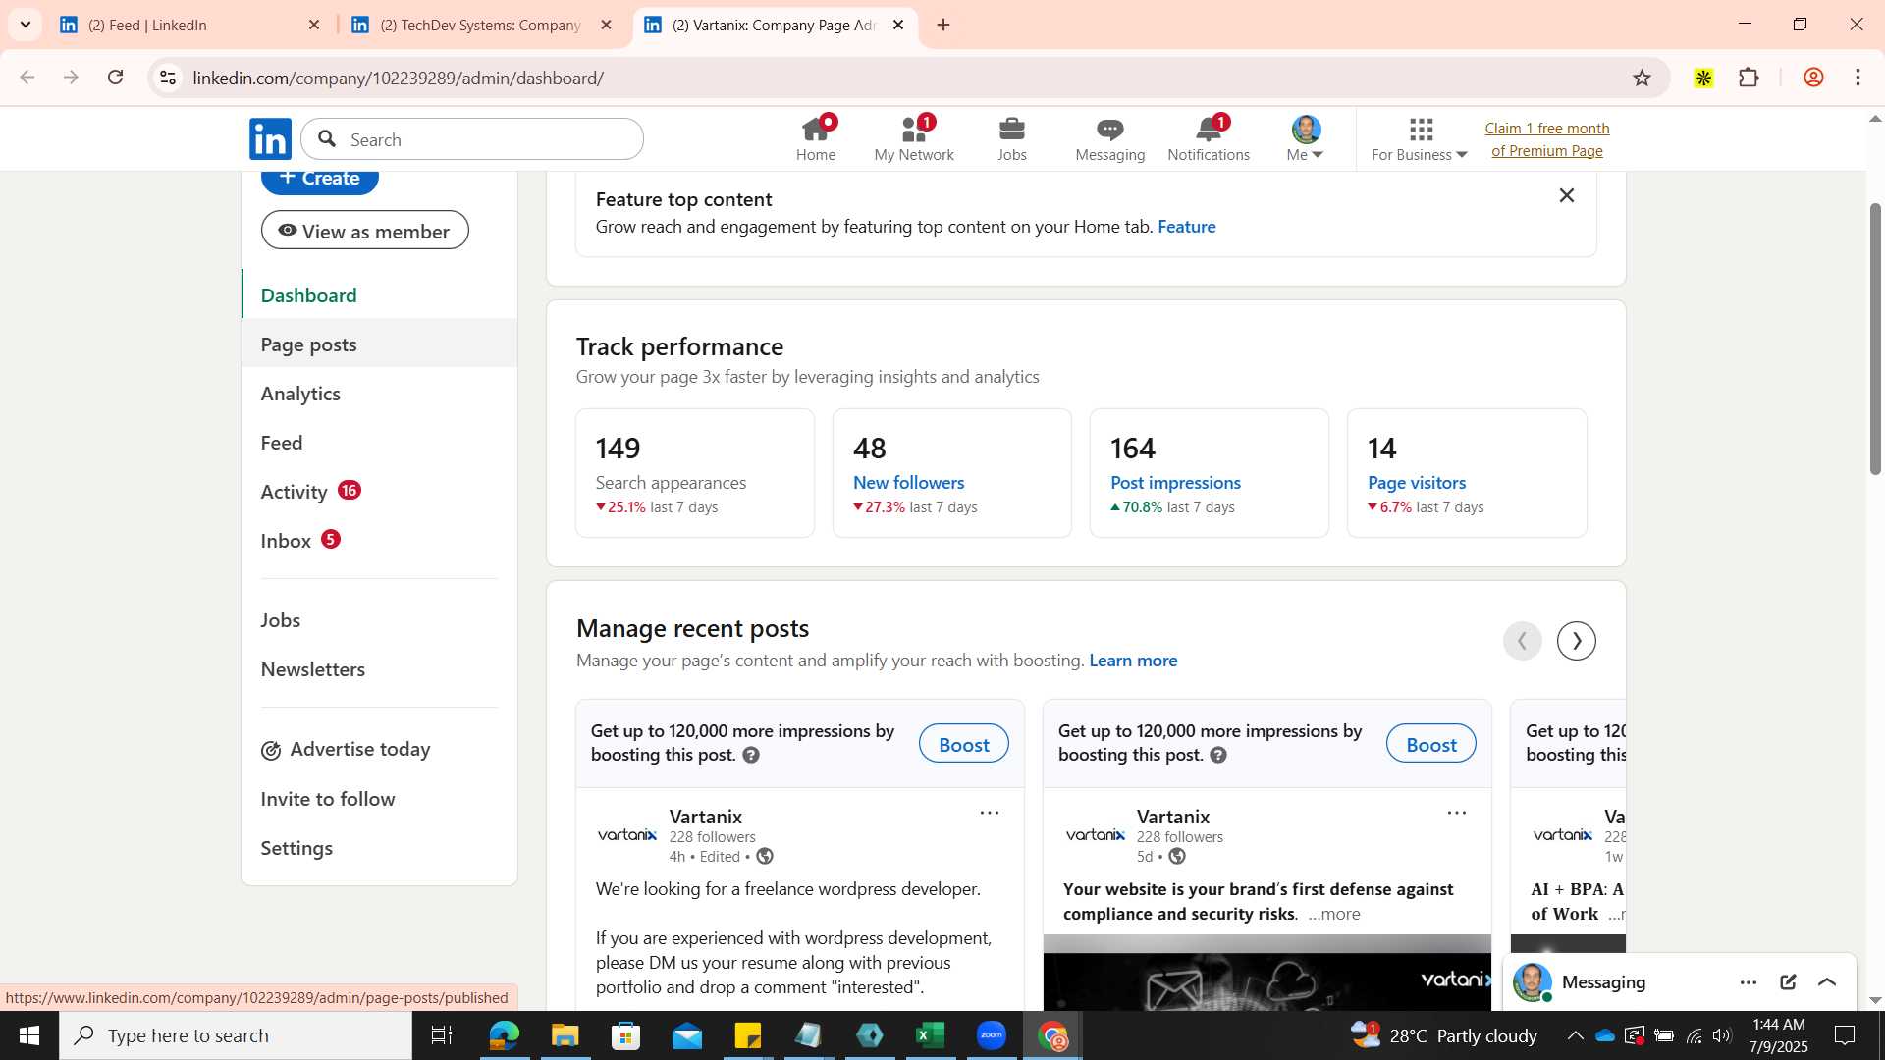Close the Vartanix browser tab

click(898, 25)
